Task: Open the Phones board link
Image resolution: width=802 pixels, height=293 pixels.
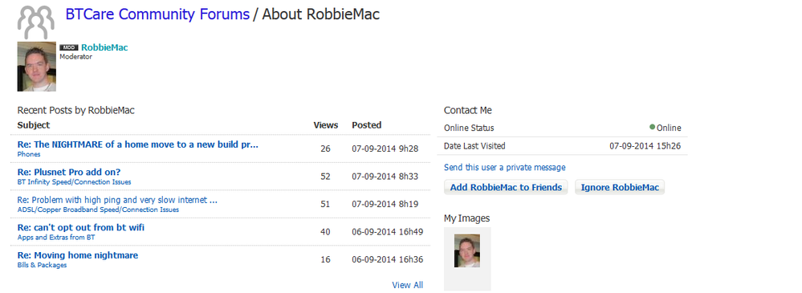Action: click(29, 154)
